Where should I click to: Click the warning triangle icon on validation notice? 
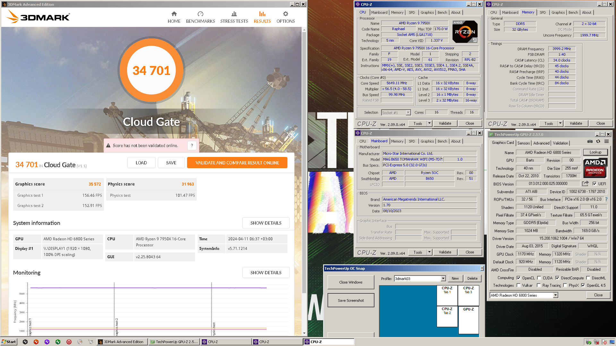(108, 145)
